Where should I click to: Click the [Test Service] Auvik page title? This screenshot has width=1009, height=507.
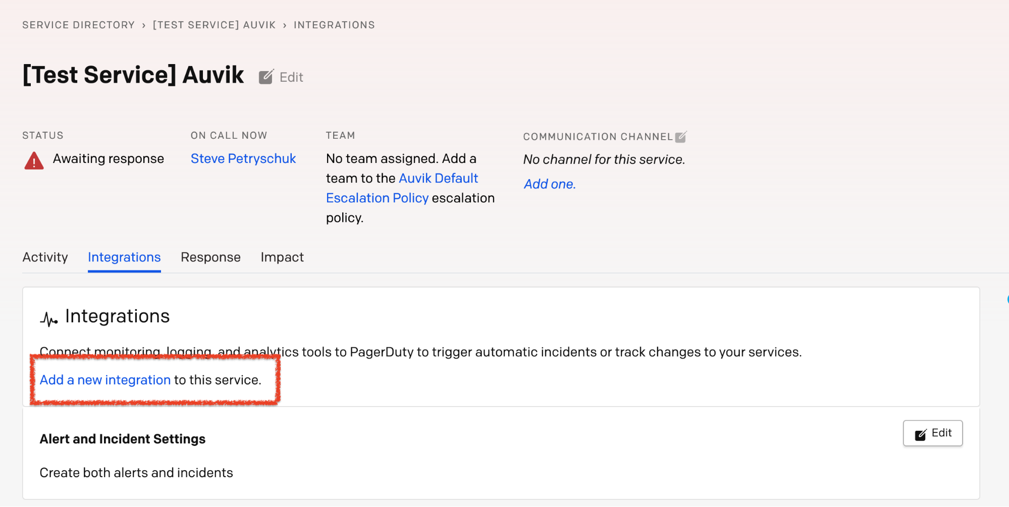133,75
